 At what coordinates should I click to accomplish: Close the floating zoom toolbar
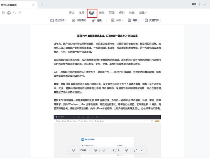(141, 150)
